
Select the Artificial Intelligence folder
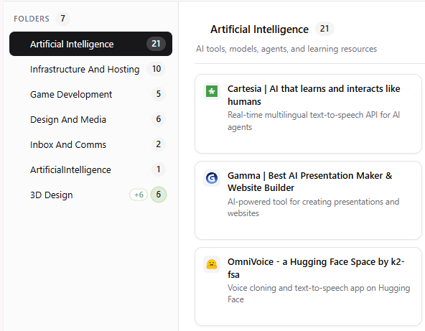pyautogui.click(x=90, y=44)
